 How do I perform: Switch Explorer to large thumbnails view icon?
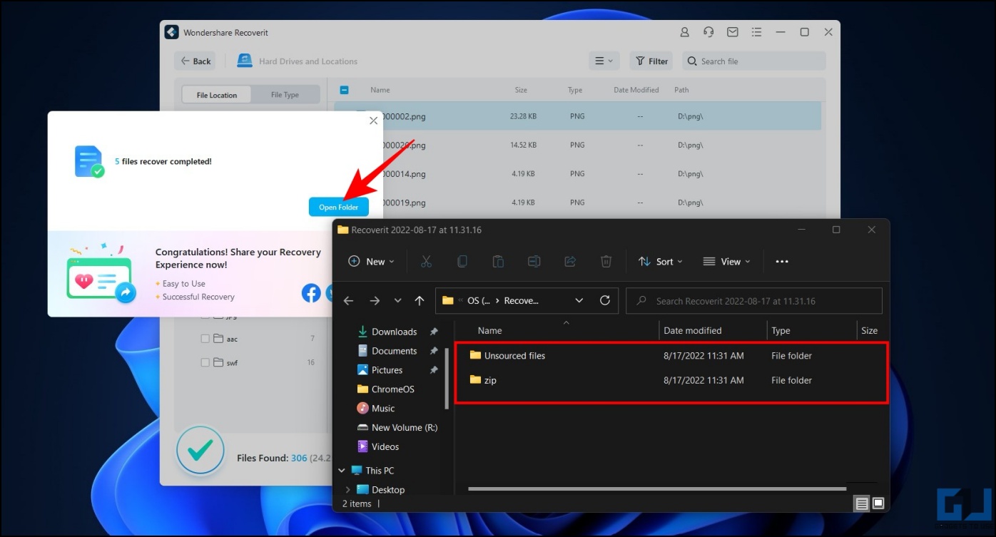(x=878, y=503)
